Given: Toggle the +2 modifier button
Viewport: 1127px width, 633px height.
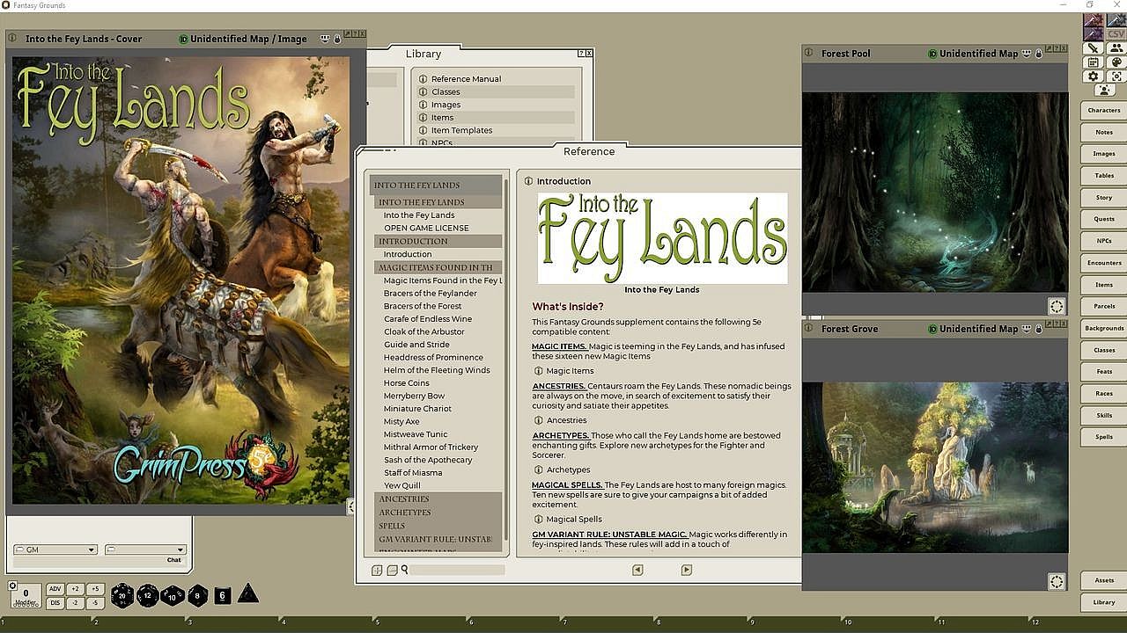Looking at the screenshot, I should [x=75, y=589].
